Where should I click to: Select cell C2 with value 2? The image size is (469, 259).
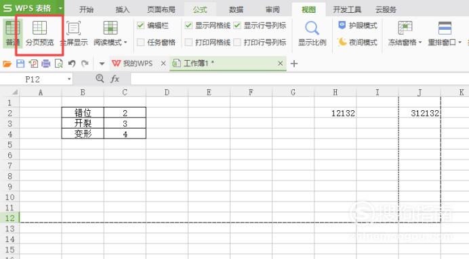coord(125,113)
